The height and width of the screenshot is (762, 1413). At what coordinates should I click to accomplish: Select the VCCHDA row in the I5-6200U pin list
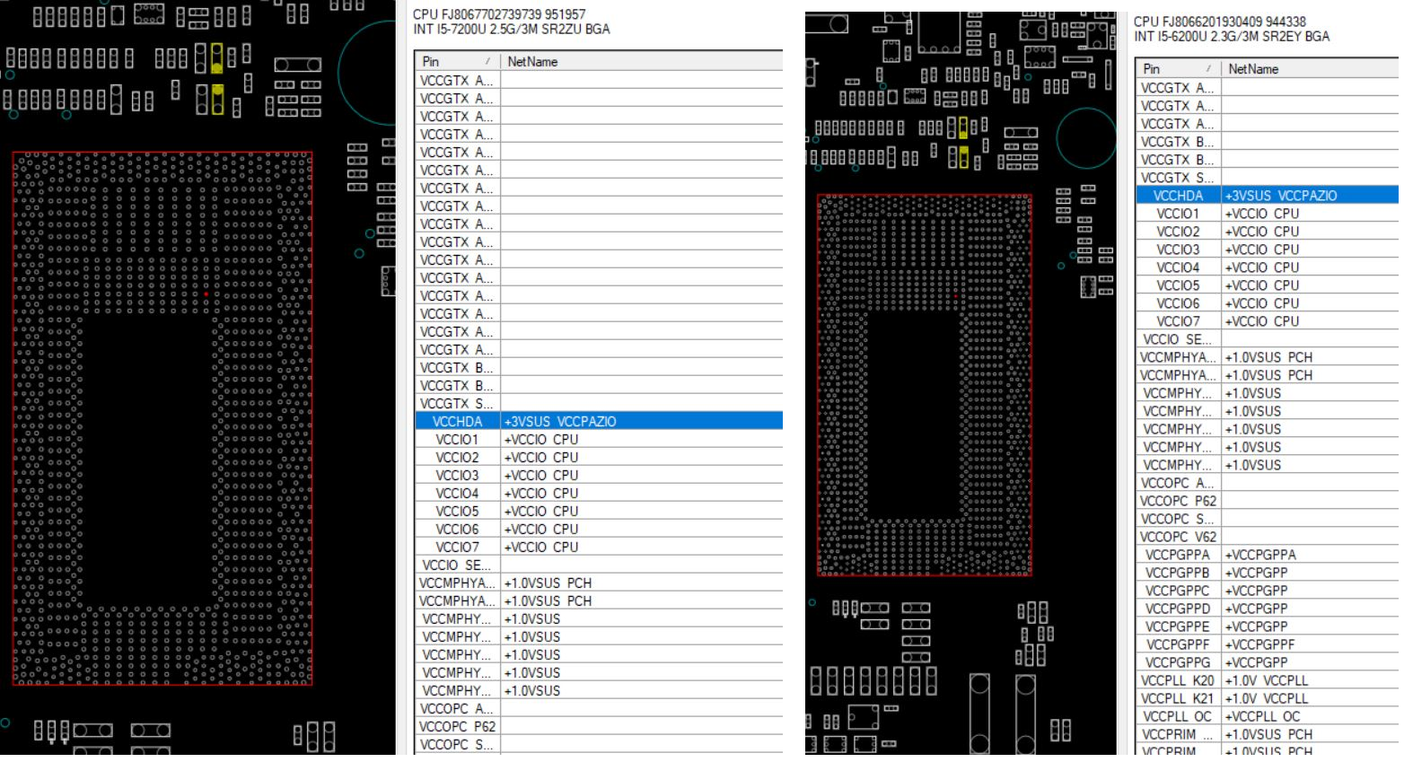point(1177,196)
